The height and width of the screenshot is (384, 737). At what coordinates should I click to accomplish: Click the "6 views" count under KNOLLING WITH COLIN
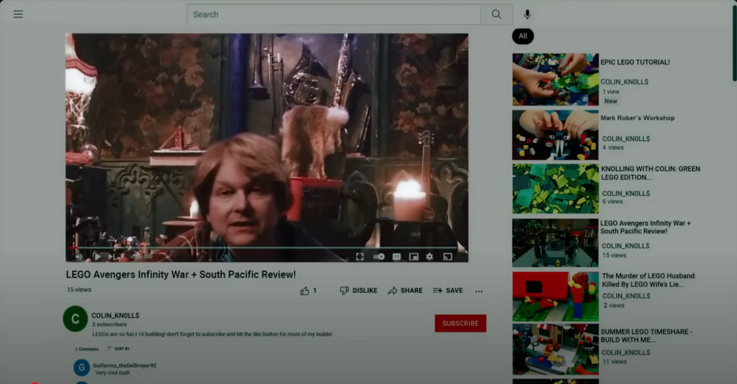coord(613,201)
